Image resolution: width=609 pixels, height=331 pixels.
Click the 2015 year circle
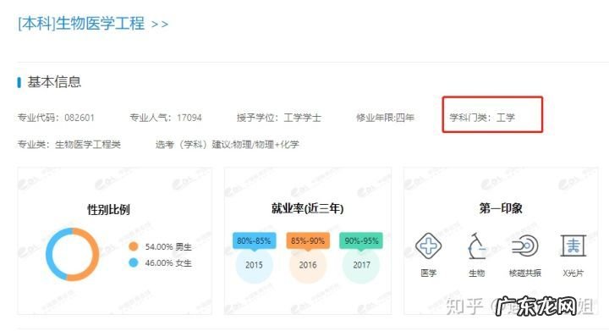(x=254, y=265)
